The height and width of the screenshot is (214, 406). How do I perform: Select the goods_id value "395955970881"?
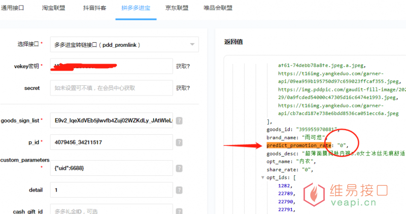317,130
